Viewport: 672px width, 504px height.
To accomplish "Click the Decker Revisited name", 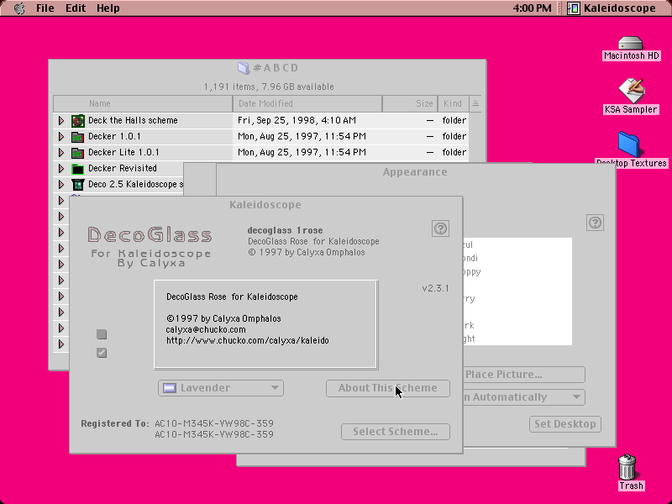I will 123,169.
